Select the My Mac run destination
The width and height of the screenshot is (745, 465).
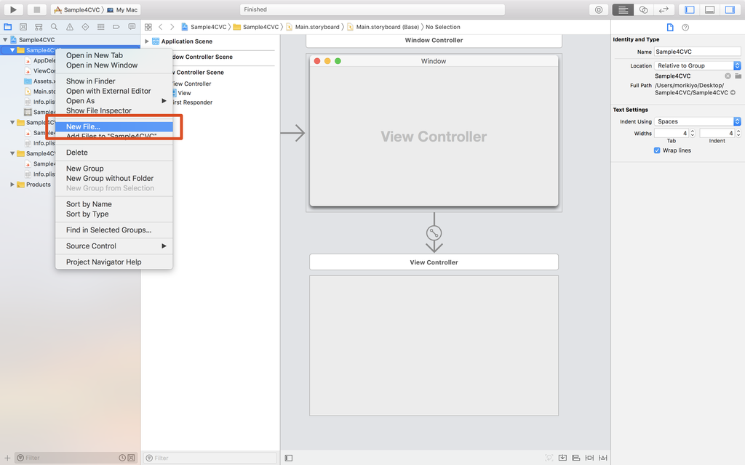click(x=122, y=9)
